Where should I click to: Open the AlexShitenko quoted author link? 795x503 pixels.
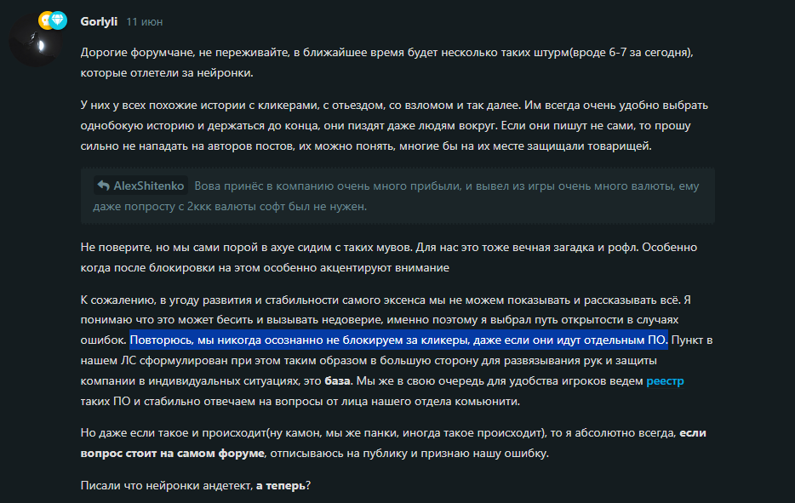(x=149, y=186)
